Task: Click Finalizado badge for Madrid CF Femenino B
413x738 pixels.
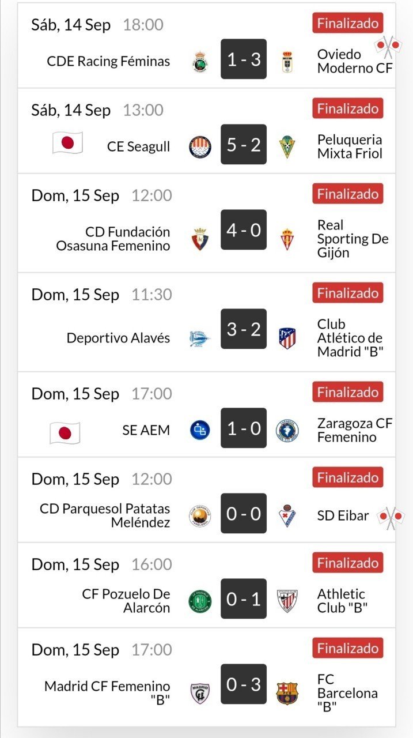Action: [348, 648]
